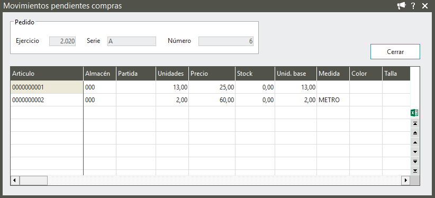The height and width of the screenshot is (198, 435).
Task: Click the Partida column header
Action: point(136,74)
